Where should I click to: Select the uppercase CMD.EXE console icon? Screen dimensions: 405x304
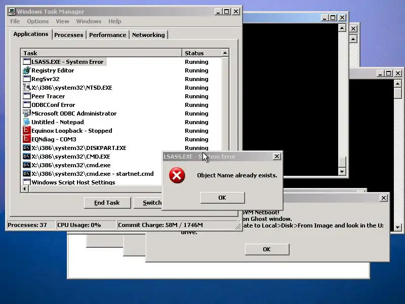point(27,156)
